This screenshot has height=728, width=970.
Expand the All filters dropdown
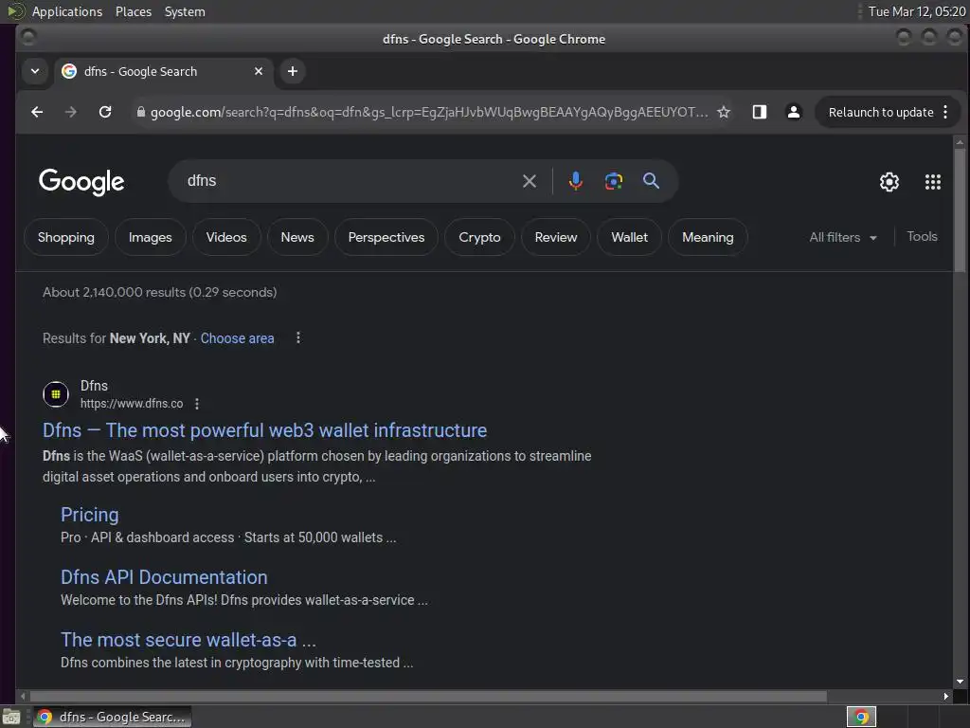pyautogui.click(x=843, y=237)
